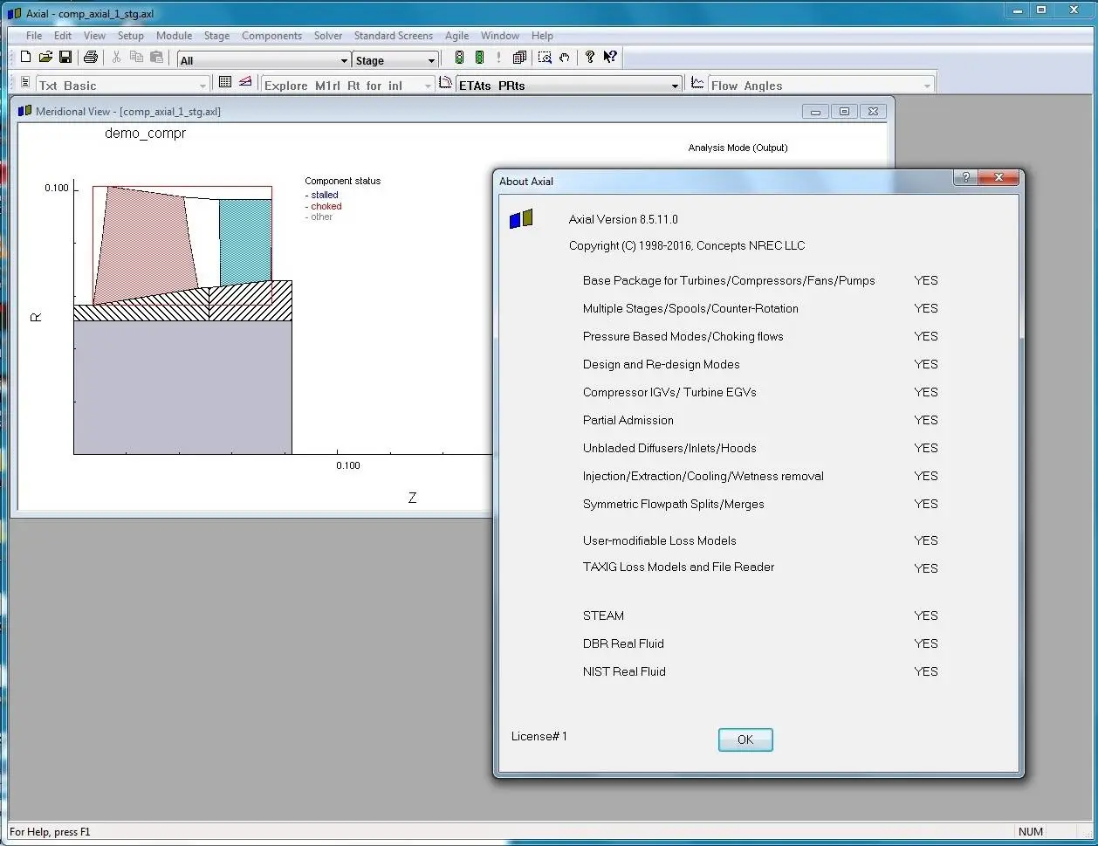Click the pink hatched rotor blade region
The image size is (1098, 846).
click(145, 244)
